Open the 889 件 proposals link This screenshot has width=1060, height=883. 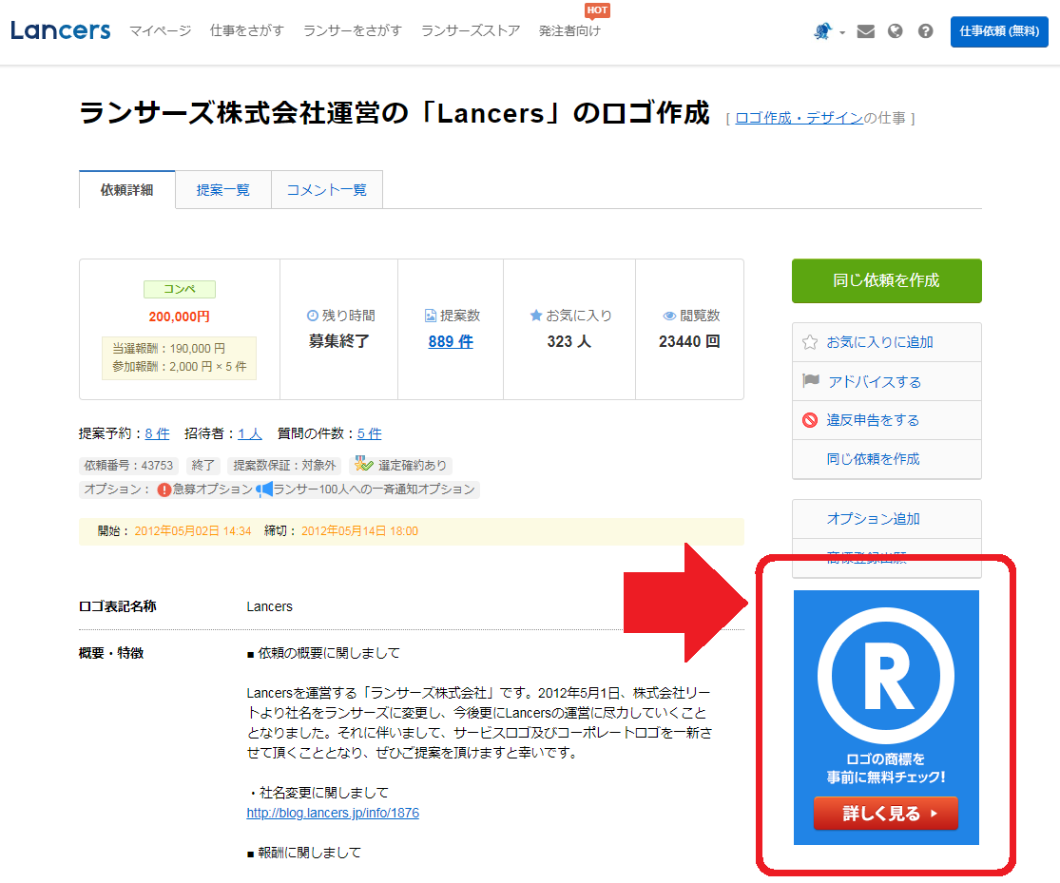coord(451,341)
